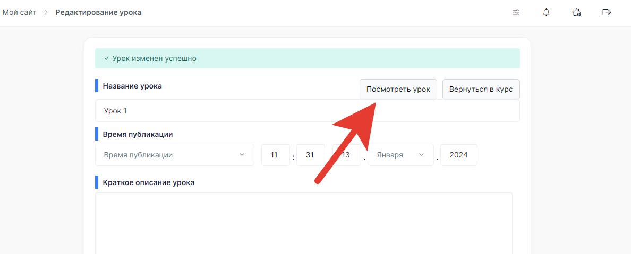Go to the Мой сайт breadcrumb link
This screenshot has height=254, width=631.
19,12
